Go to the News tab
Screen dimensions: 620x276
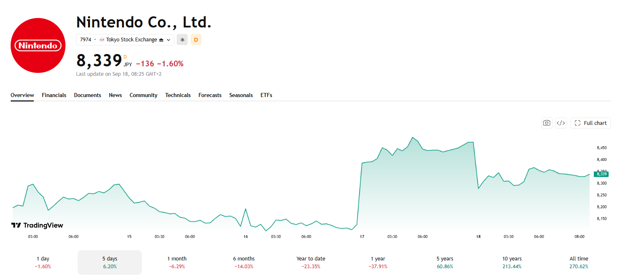click(x=115, y=95)
